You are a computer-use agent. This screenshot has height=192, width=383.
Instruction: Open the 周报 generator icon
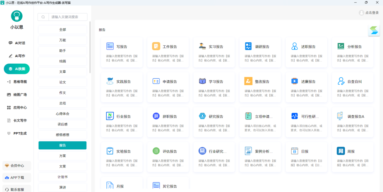pos(341,151)
